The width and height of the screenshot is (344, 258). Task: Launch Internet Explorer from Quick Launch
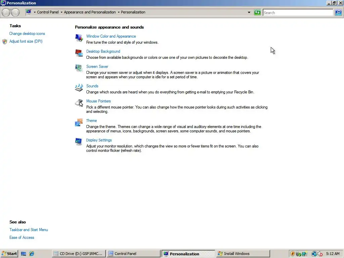[32, 254]
